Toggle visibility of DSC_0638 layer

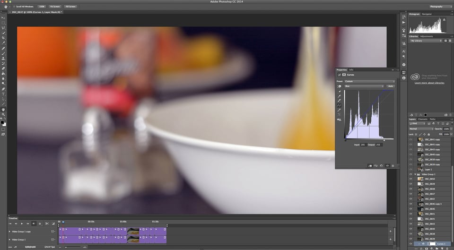[x=410, y=234]
